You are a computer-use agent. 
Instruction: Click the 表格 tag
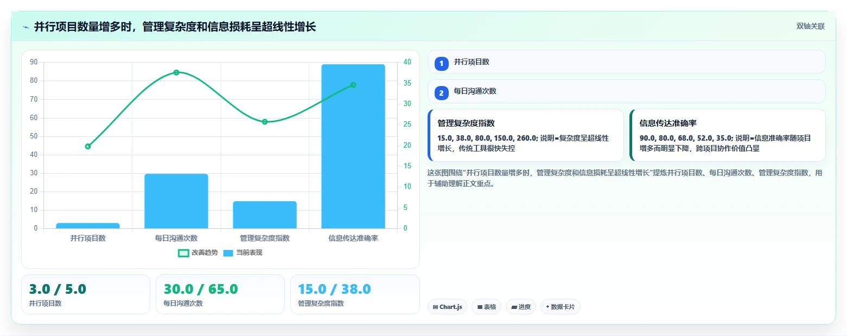tap(486, 307)
